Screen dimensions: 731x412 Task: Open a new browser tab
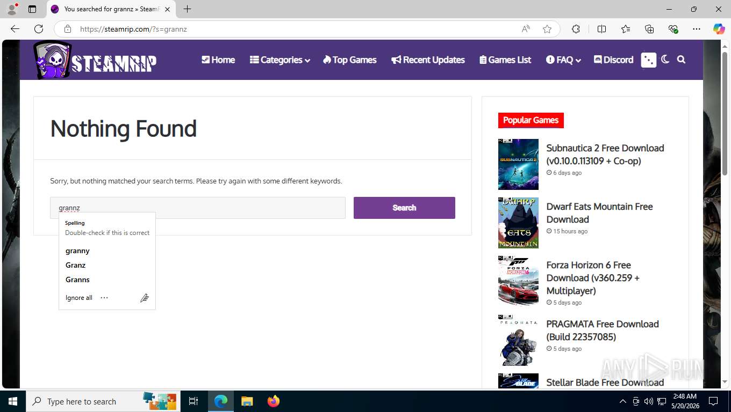point(187,9)
